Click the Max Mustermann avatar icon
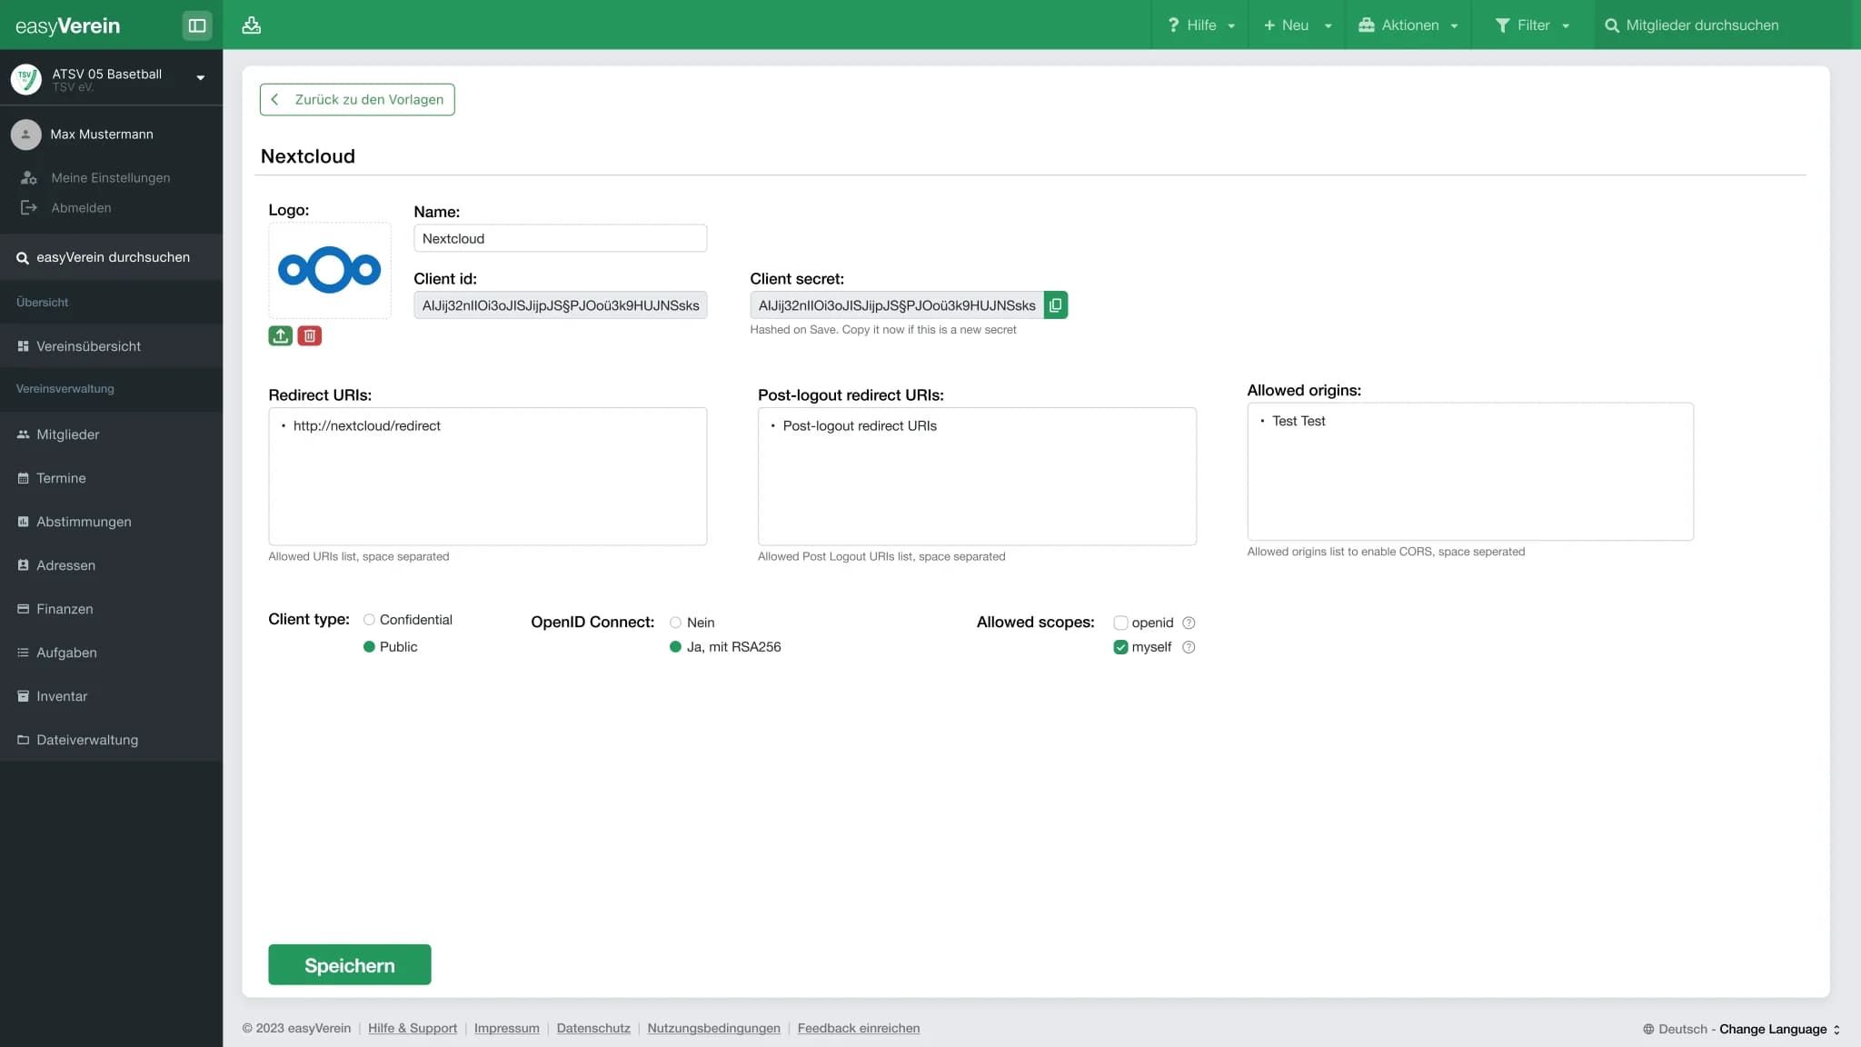The height and width of the screenshot is (1047, 1861). (25, 135)
